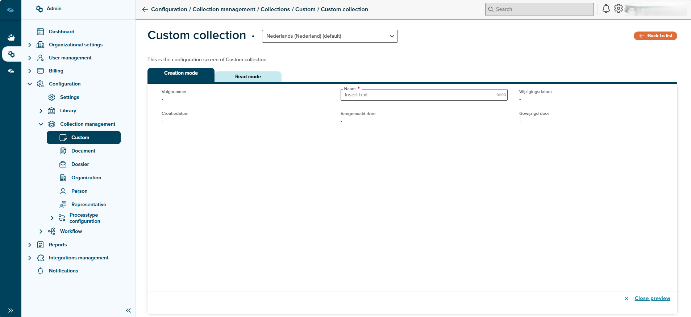Click the Close preview link

652,299
